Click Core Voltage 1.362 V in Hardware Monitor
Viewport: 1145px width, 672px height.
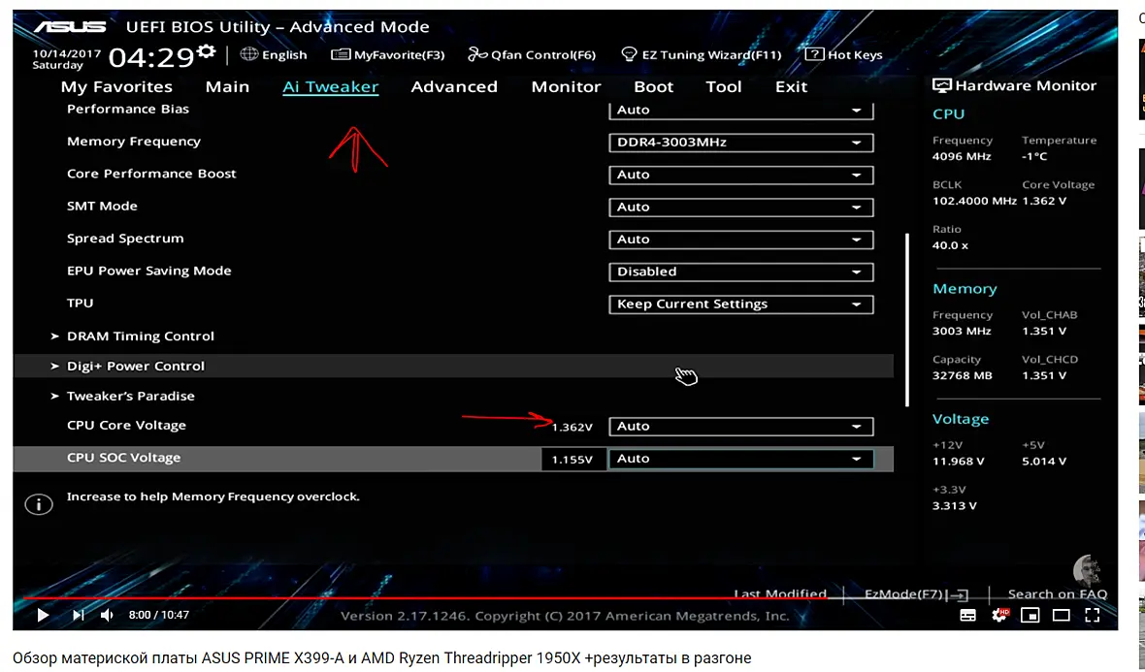click(x=1044, y=202)
